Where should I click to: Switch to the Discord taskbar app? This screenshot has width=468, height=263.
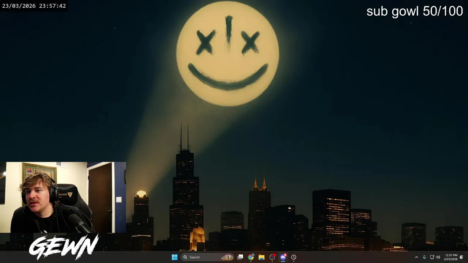point(283,257)
